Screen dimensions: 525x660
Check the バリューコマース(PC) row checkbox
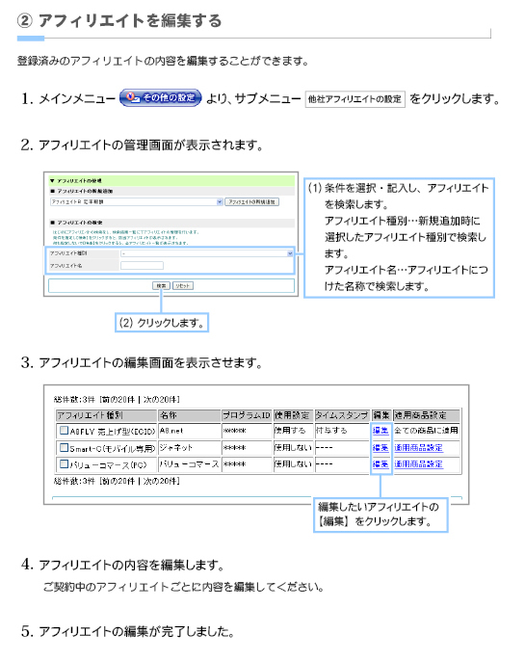(64, 463)
